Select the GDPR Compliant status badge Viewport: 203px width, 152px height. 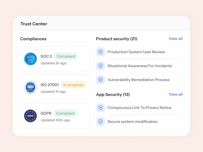(x=65, y=113)
